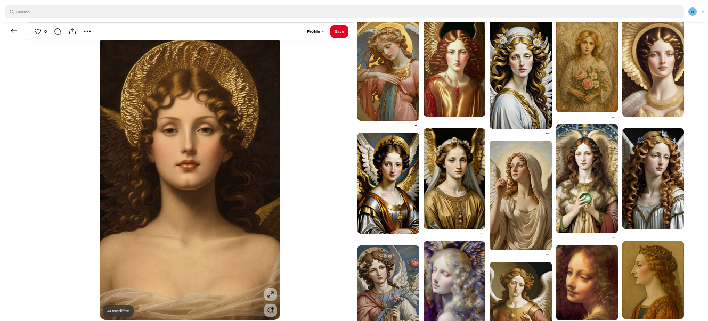Screen dimensions: 708x321
Task: Open more options under green orb angel pin
Action: pos(614,238)
